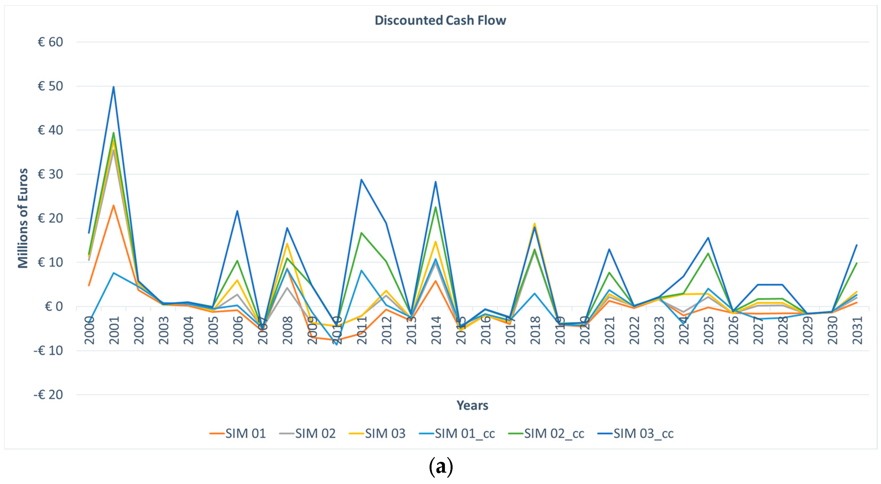Click the SIM 03 legend entry
881x484 pixels.
(385, 433)
